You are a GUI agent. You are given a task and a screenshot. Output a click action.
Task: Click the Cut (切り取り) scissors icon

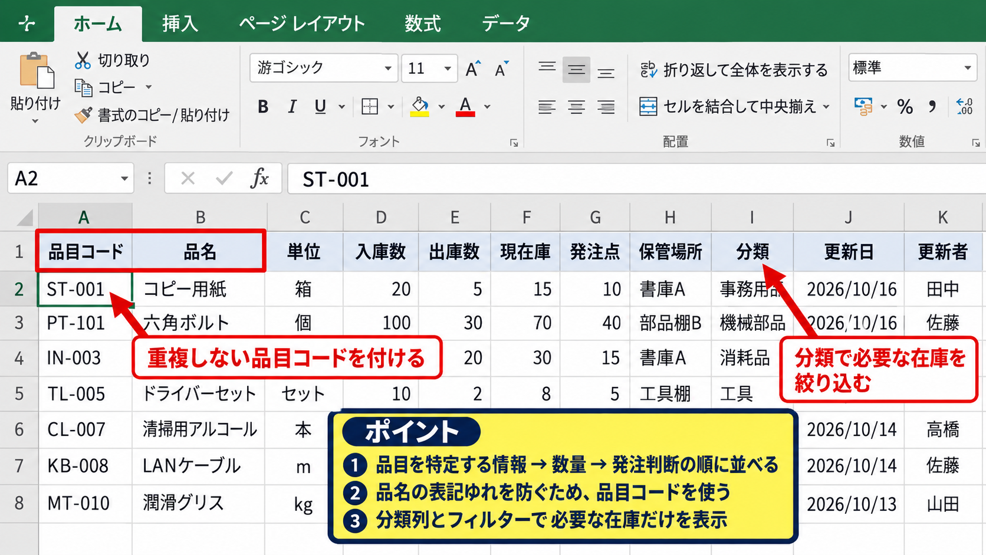[x=83, y=60]
